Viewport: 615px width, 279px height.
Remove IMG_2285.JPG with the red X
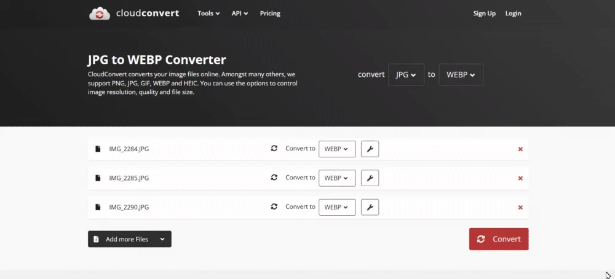(520, 178)
